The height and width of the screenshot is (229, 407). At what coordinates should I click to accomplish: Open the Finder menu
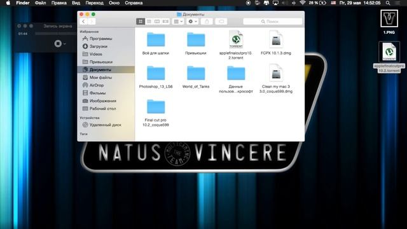pos(23,3)
